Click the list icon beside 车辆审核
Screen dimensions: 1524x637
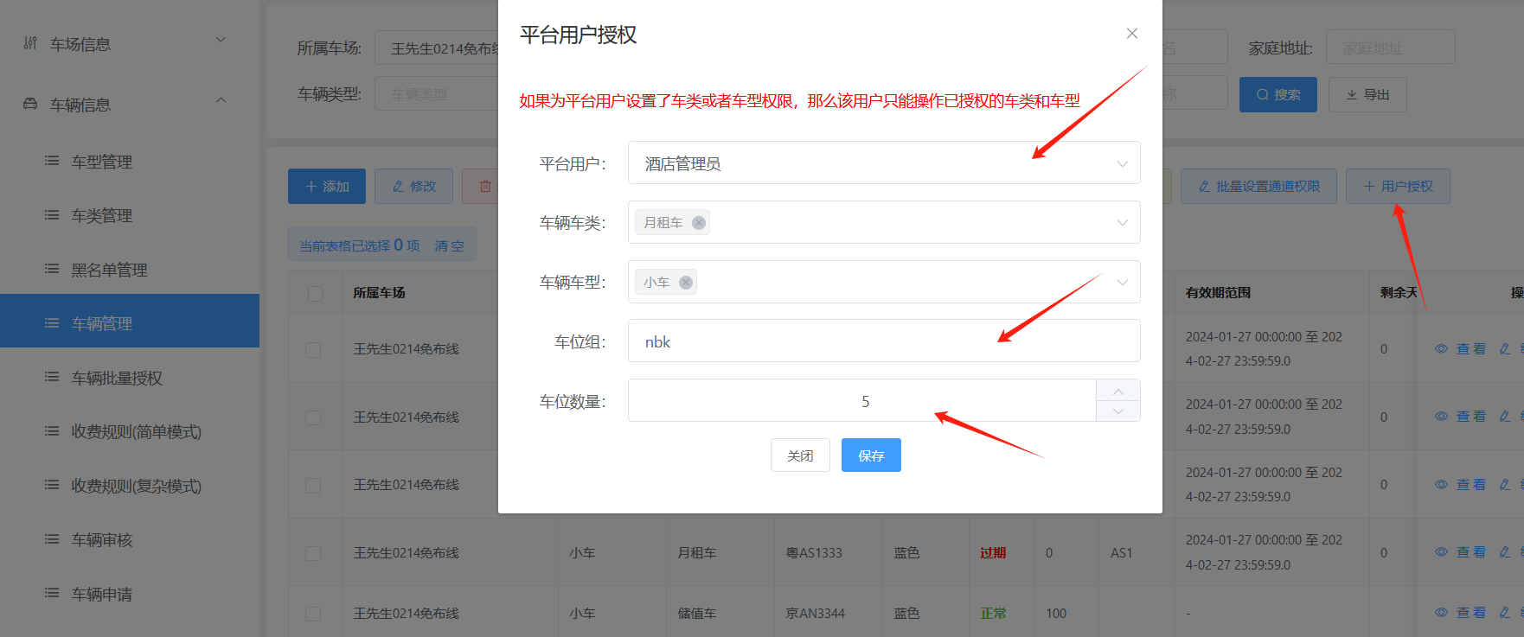pos(52,538)
